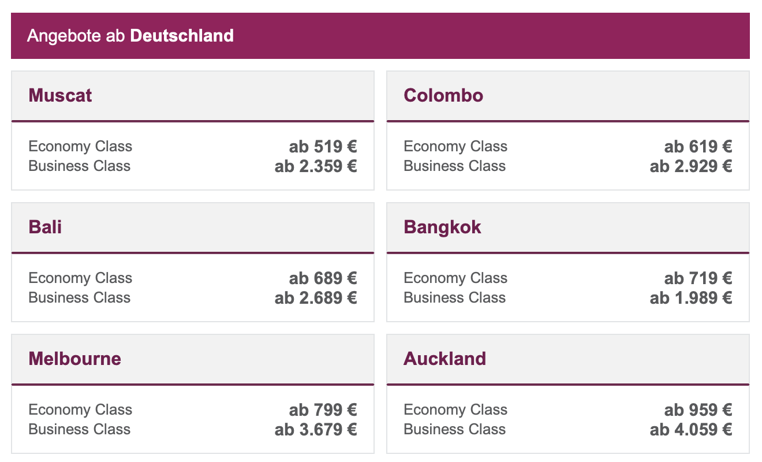Image resolution: width=762 pixels, height=462 pixels.
Task: Open the Melbourne offer card
Action: click(193, 394)
